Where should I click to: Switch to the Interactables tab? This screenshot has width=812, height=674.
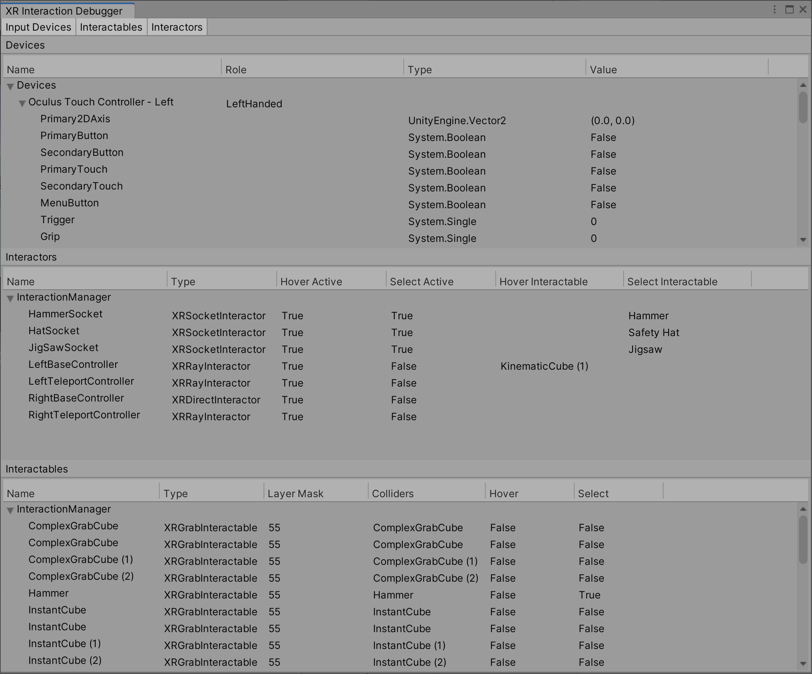[111, 27]
